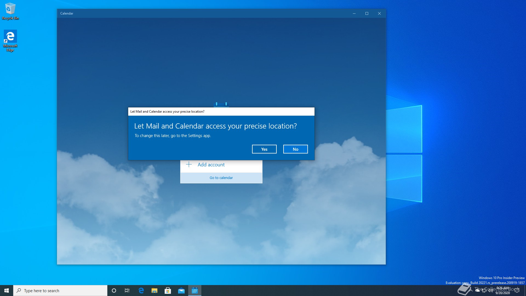Click the Calendar window title text

point(67,13)
